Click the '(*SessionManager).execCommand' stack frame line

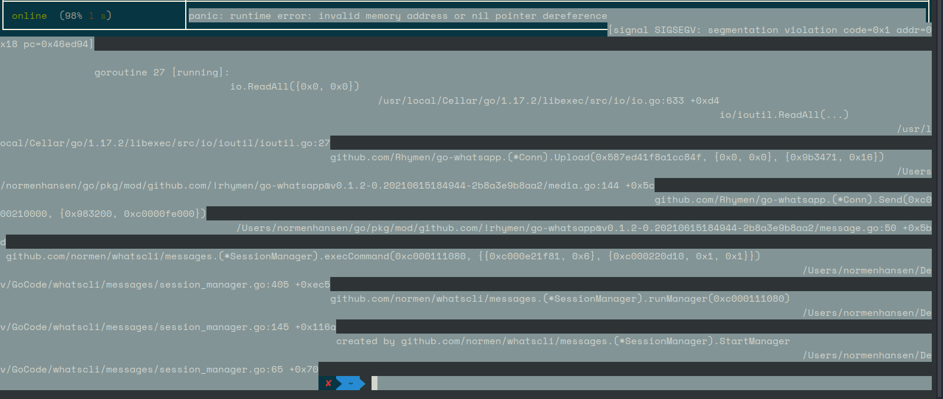point(383,256)
